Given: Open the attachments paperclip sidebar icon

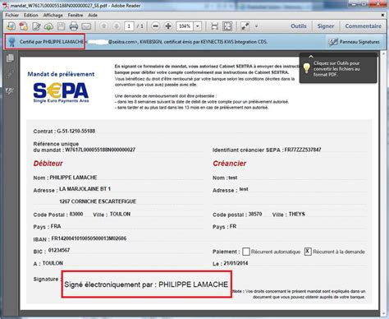Looking at the screenshot, I should [x=10, y=74].
